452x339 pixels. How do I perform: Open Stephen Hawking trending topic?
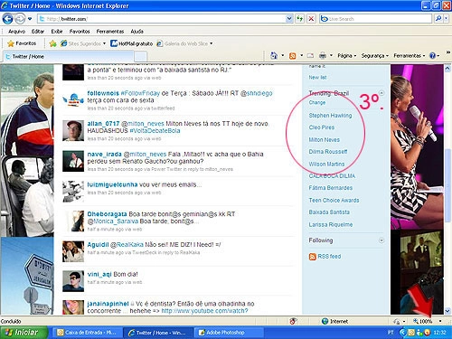coord(330,116)
